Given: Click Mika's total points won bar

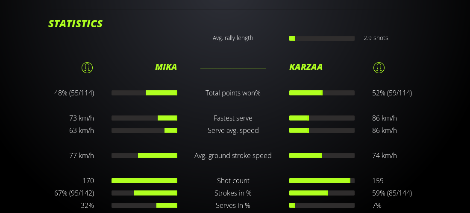Looking at the screenshot, I should pos(144,93).
